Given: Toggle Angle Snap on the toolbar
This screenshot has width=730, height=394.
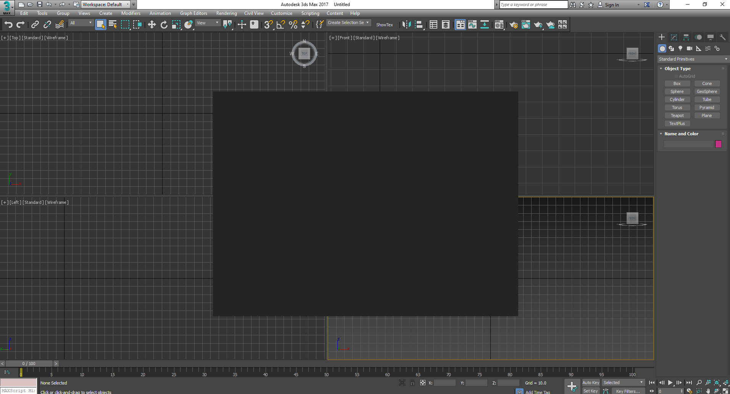Looking at the screenshot, I should 281,25.
